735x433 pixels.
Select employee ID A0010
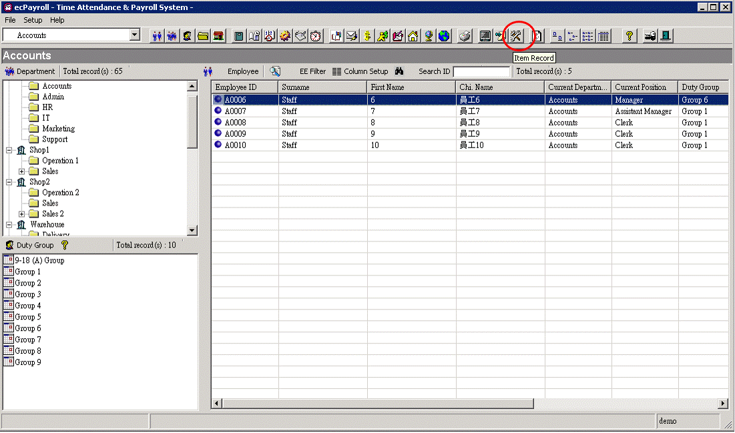(235, 145)
